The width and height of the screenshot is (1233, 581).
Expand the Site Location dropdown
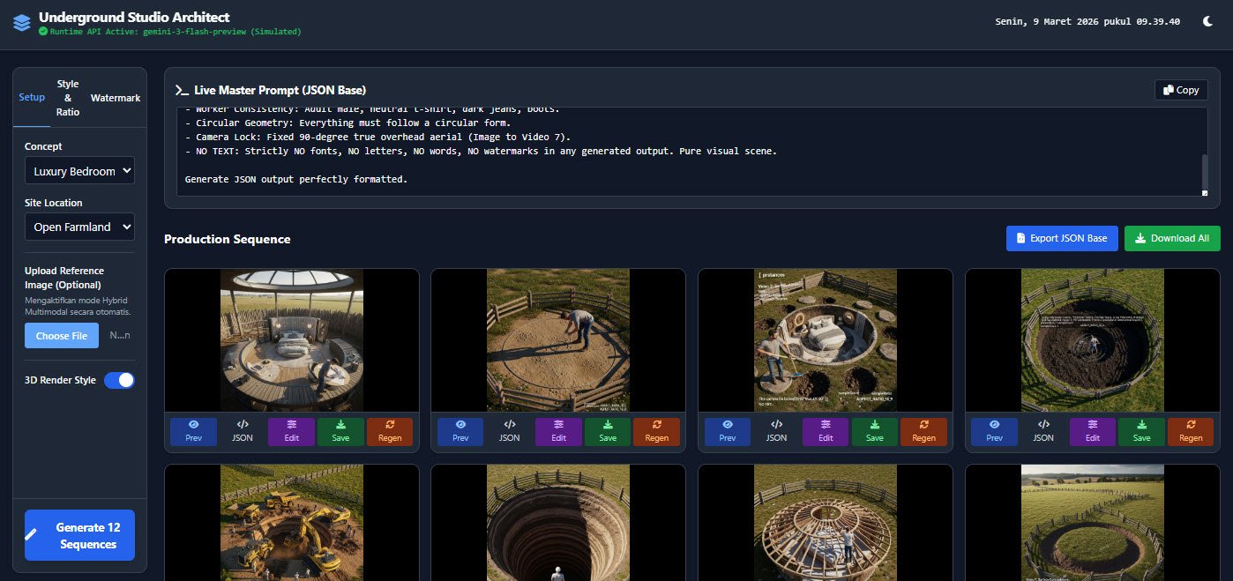pyautogui.click(x=79, y=227)
